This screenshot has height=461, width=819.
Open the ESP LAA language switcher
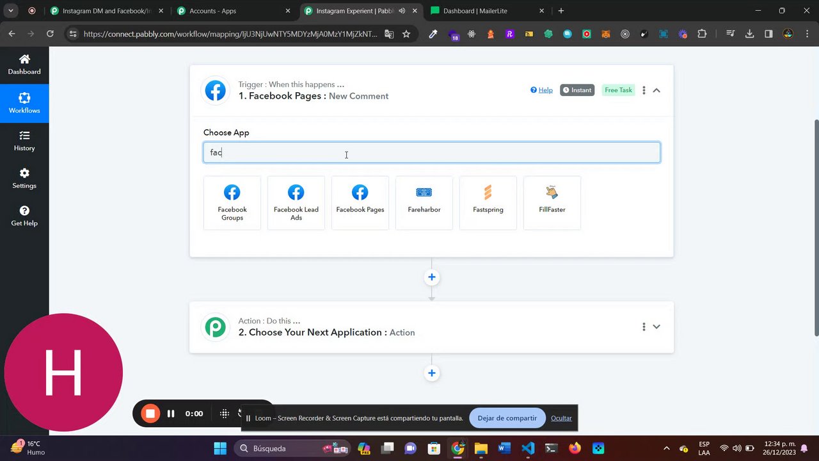pos(704,448)
